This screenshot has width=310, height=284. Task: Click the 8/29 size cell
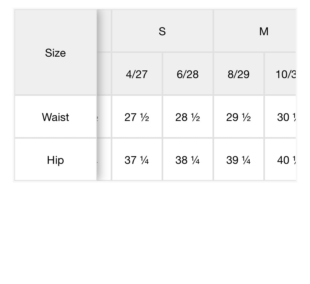pyautogui.click(x=238, y=74)
